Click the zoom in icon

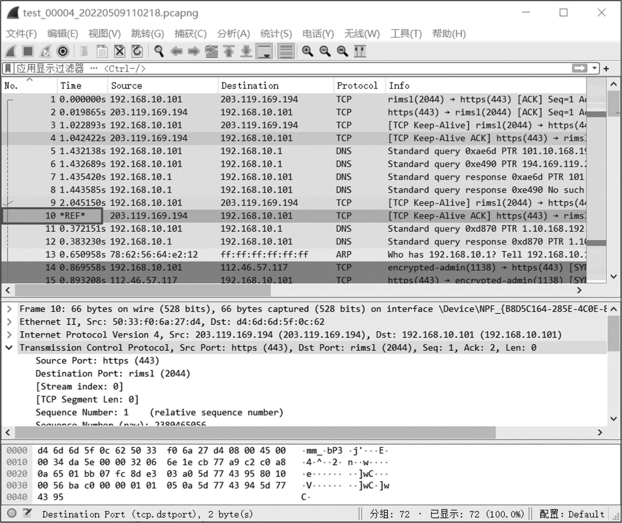307,51
